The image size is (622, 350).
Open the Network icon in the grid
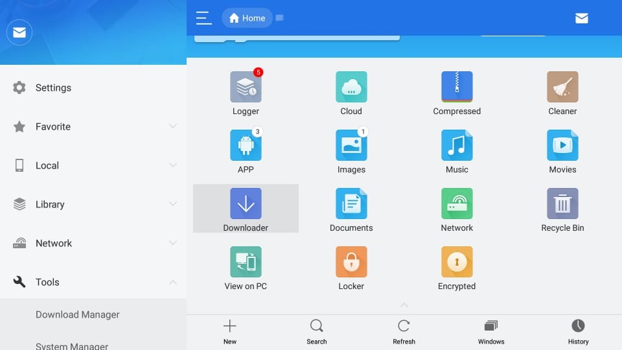[457, 204]
